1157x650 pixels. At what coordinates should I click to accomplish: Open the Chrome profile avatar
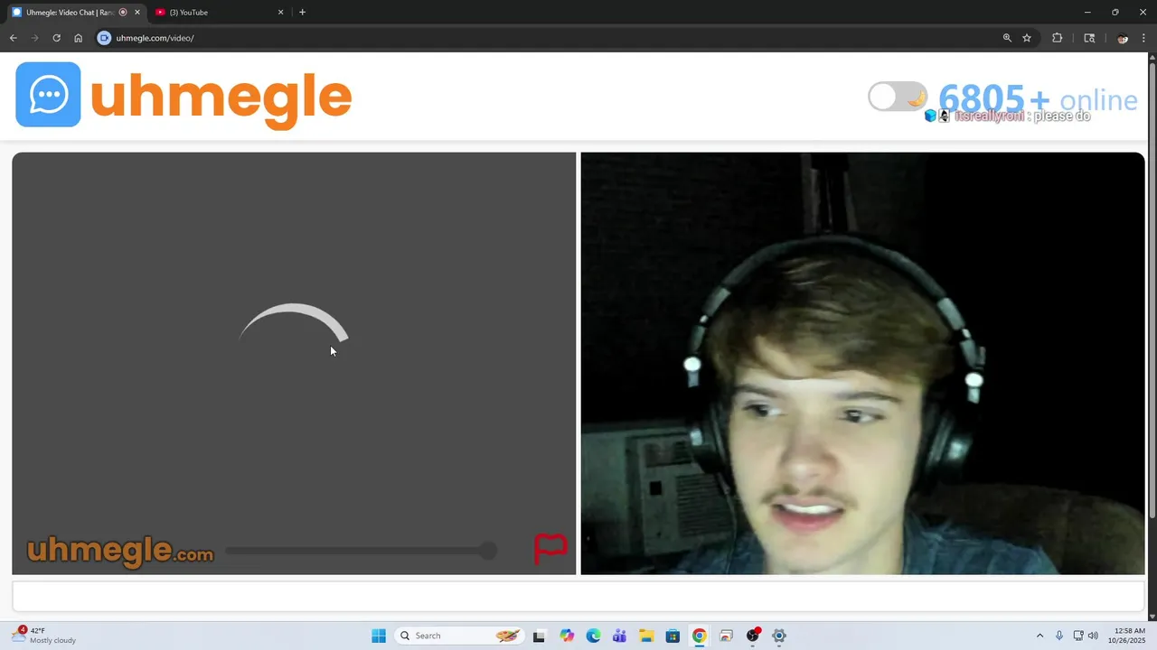pyautogui.click(x=1122, y=38)
